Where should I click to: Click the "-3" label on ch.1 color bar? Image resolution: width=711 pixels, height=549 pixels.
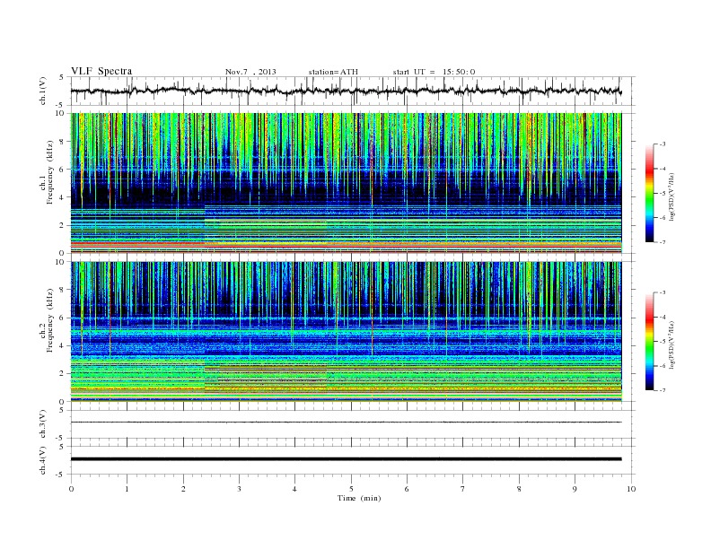coord(662,144)
